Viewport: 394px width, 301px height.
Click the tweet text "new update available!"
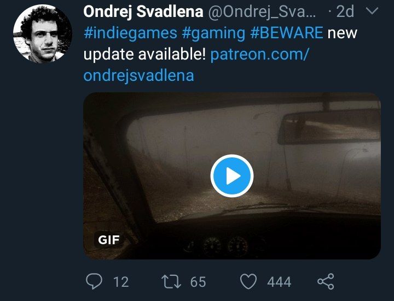220,43
